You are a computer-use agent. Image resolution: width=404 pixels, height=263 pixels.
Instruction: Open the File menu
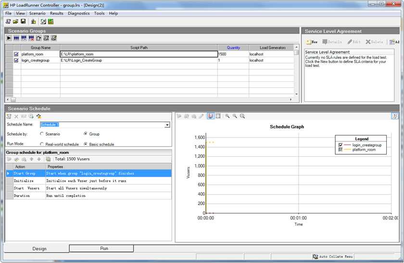[x=9, y=13]
